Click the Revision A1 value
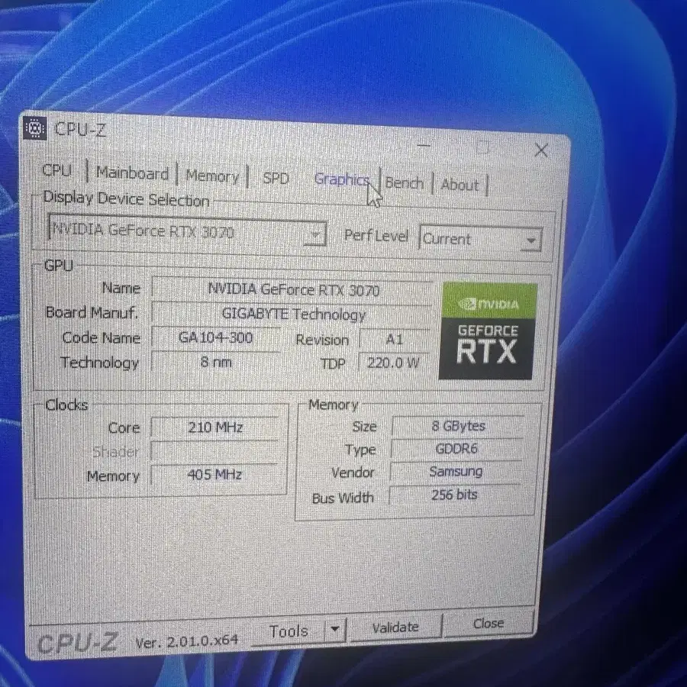 (x=394, y=340)
